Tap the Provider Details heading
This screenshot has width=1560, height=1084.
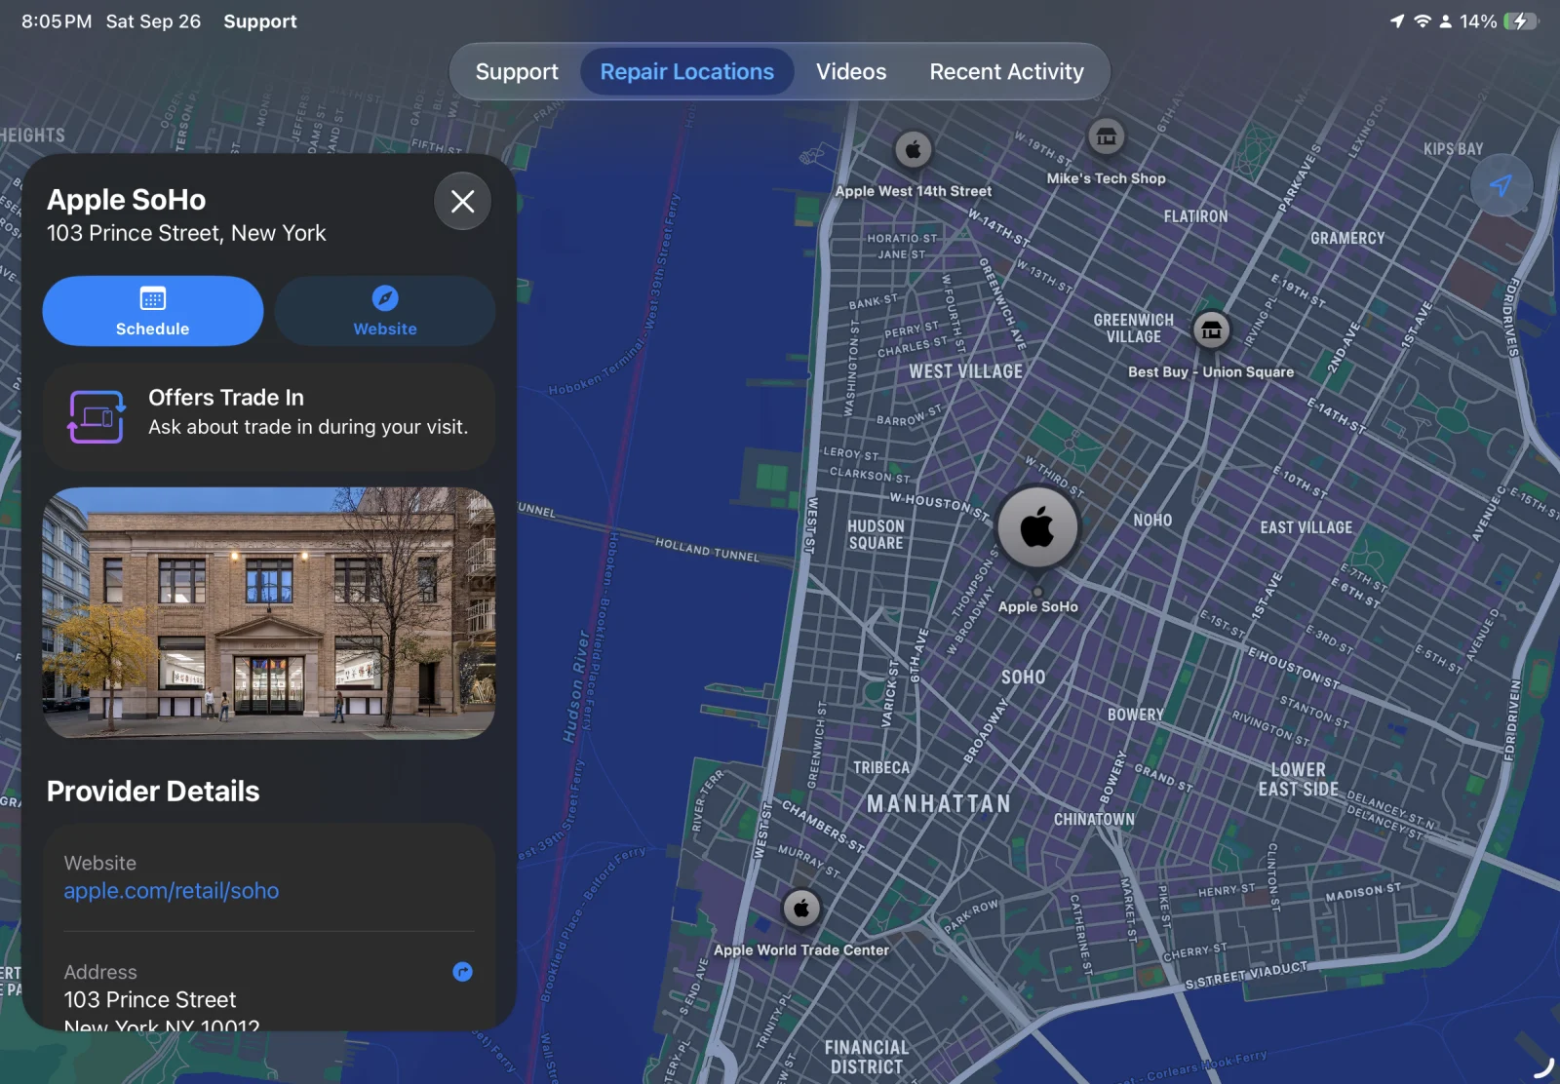click(x=153, y=792)
